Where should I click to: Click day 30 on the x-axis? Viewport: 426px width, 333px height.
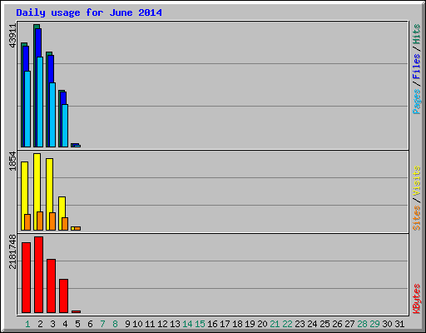(387, 324)
